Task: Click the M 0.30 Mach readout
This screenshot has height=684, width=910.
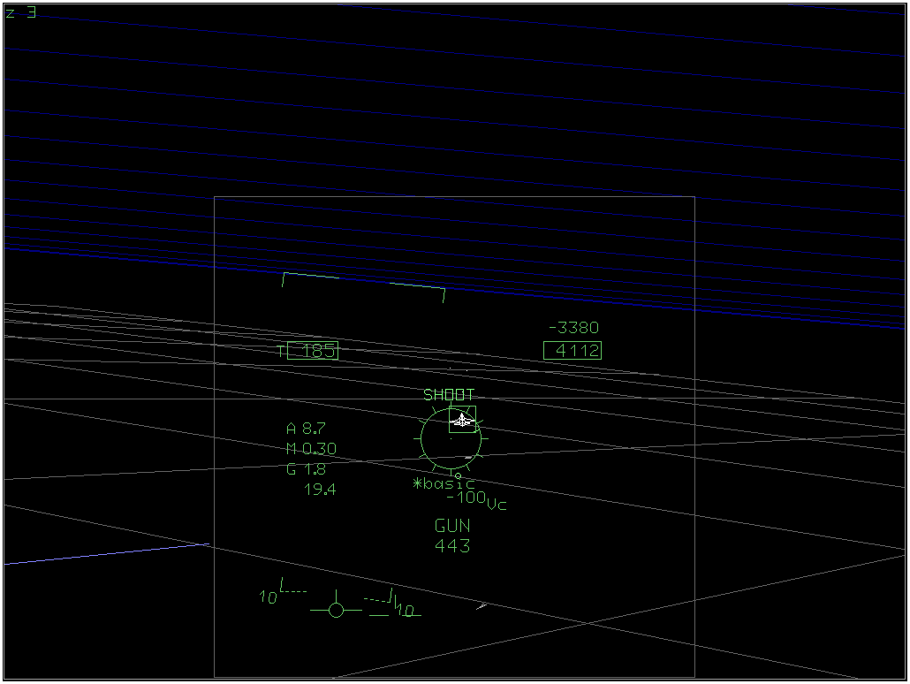Action: pos(311,449)
